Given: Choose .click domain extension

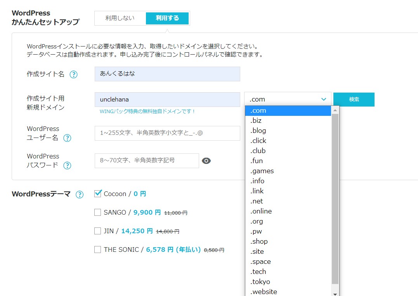Looking at the screenshot, I should point(288,141).
